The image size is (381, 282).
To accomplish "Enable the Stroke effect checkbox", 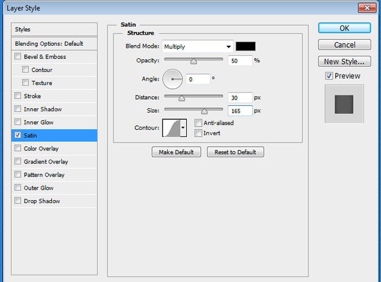I will (18, 95).
